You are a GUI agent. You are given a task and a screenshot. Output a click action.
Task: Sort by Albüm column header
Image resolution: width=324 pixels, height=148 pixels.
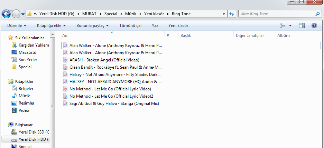click(x=284, y=36)
